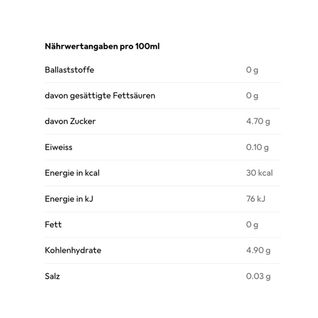318x318 pixels.
Task: Click the divider line below Ballaststoffe row
Action: tap(163, 83)
